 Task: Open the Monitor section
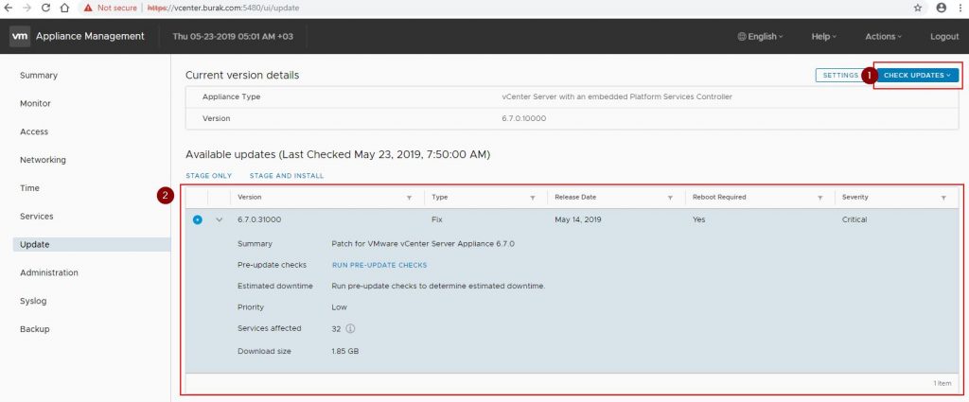[x=35, y=104]
